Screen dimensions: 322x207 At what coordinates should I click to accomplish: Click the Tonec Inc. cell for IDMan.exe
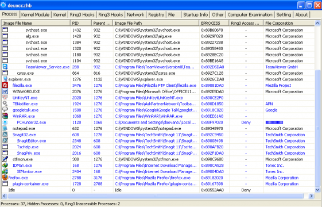[x=274, y=166]
